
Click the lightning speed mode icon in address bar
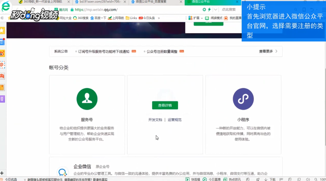[210, 10]
